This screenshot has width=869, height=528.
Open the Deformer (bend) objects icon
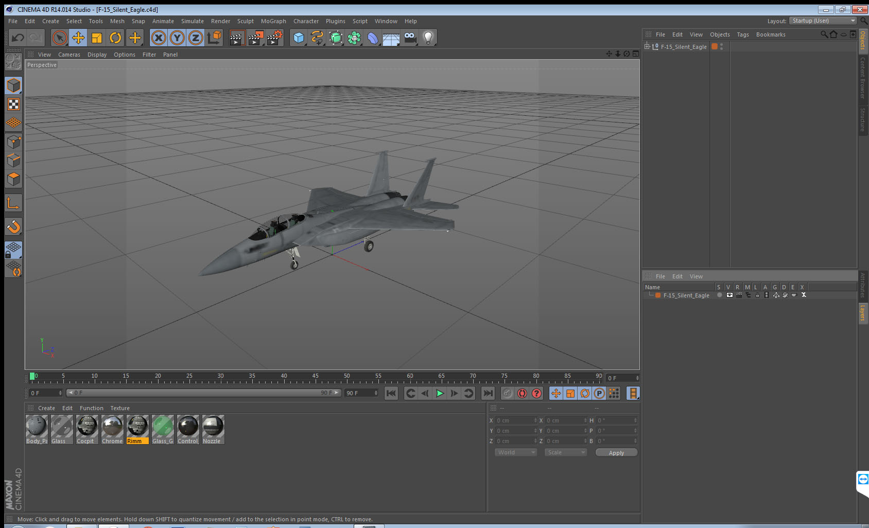373,38
